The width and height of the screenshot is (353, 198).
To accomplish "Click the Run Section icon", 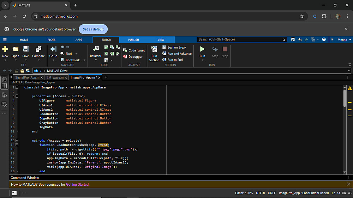I will click(154, 49).
